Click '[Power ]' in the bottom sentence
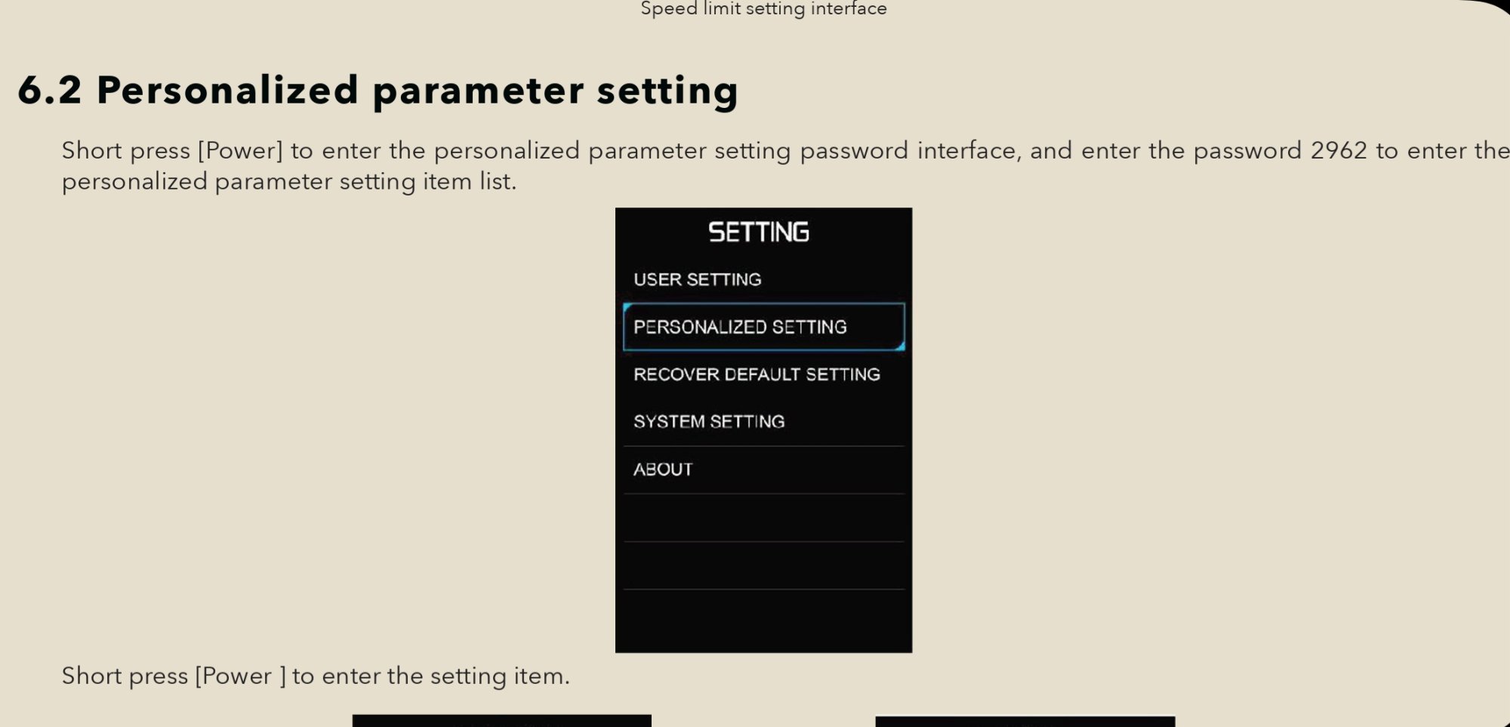1510x727 pixels. click(x=240, y=676)
